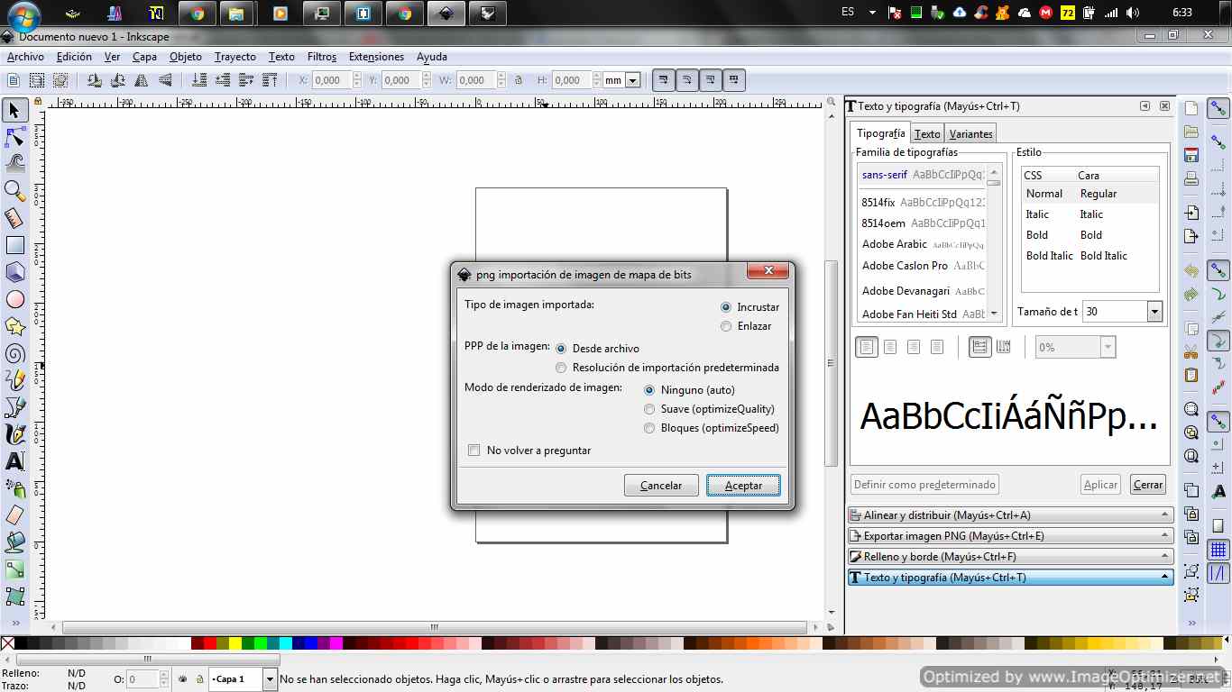Click the Aplicar button
1232x692 pixels.
(1100, 485)
